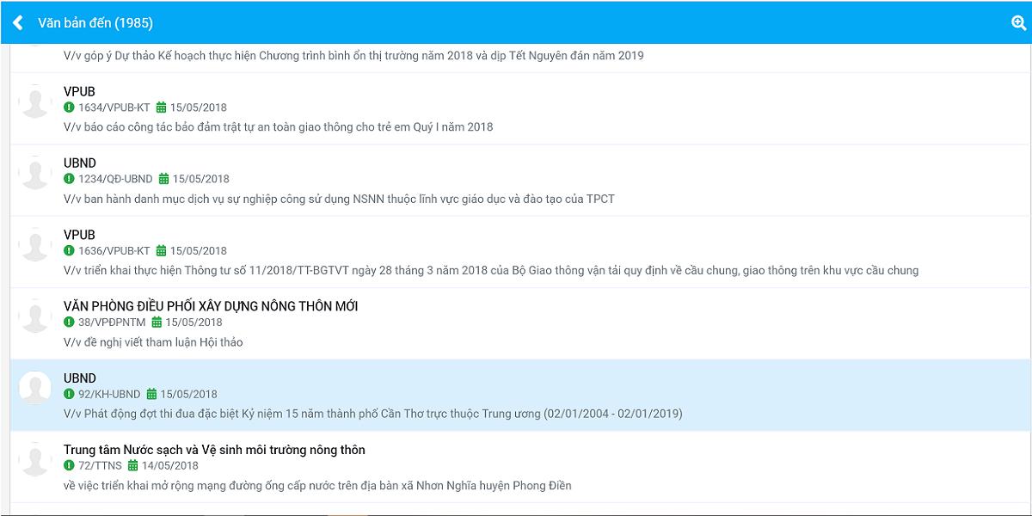Click document number 72/TTNS
This screenshot has height=516, width=1032.
click(x=100, y=465)
